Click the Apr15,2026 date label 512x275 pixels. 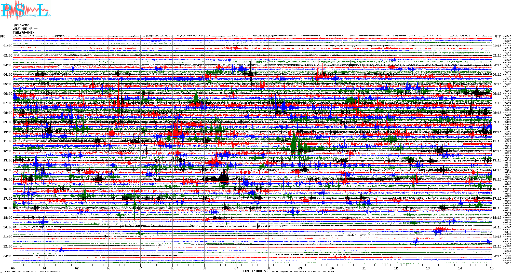click(x=21, y=25)
